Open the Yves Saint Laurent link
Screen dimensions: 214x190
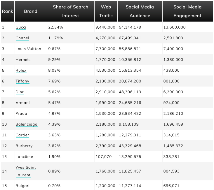26,171
